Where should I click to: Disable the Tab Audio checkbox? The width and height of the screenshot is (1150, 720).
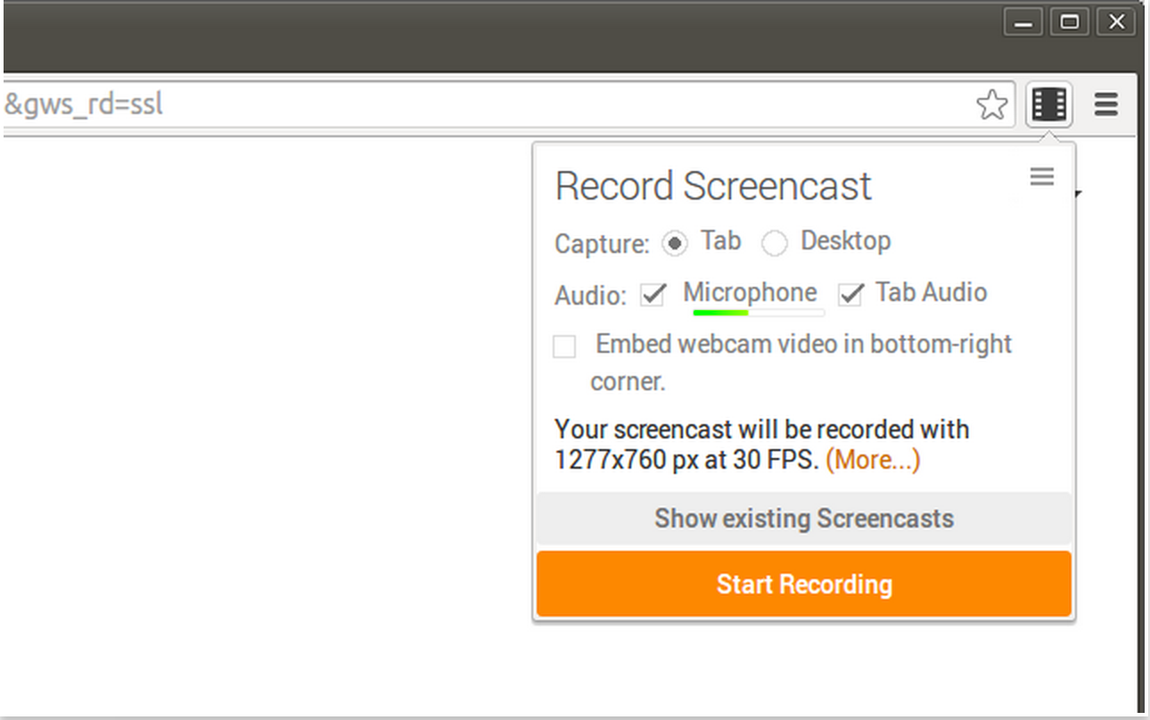[850, 294]
